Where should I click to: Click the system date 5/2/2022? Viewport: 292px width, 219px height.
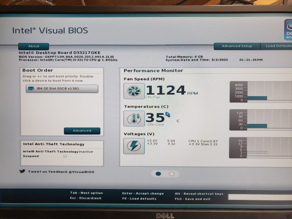pyautogui.click(x=220, y=60)
